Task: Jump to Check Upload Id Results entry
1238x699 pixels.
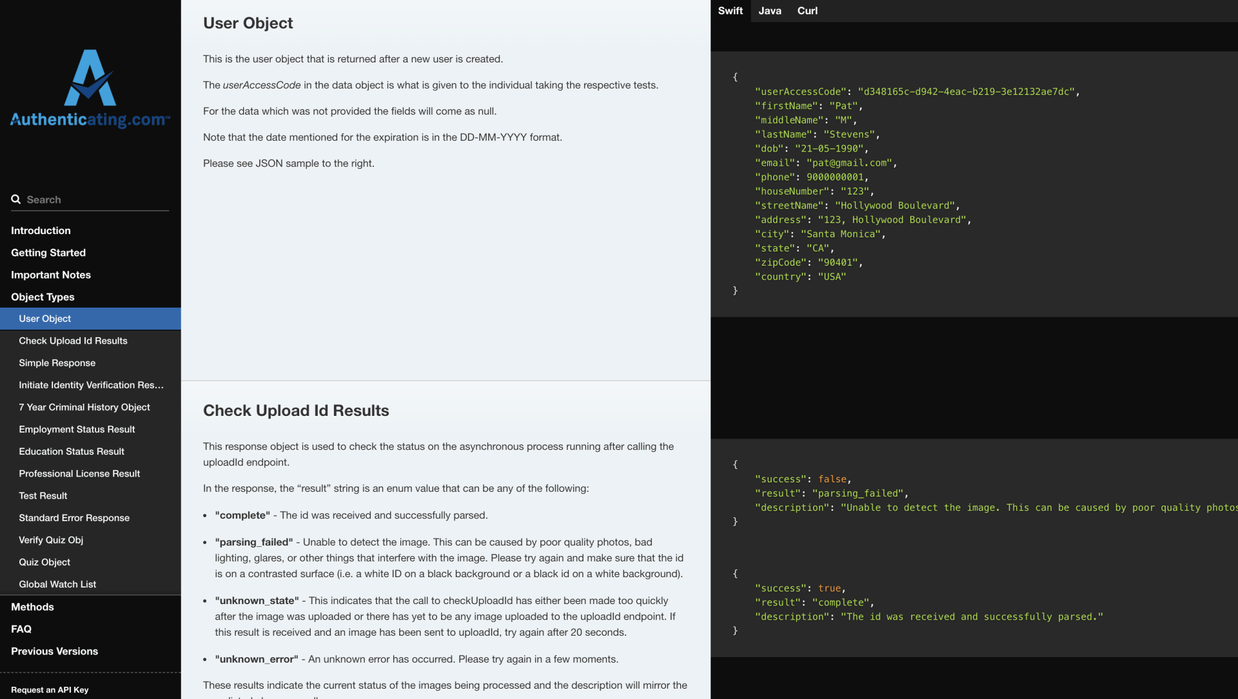Action: pos(73,341)
